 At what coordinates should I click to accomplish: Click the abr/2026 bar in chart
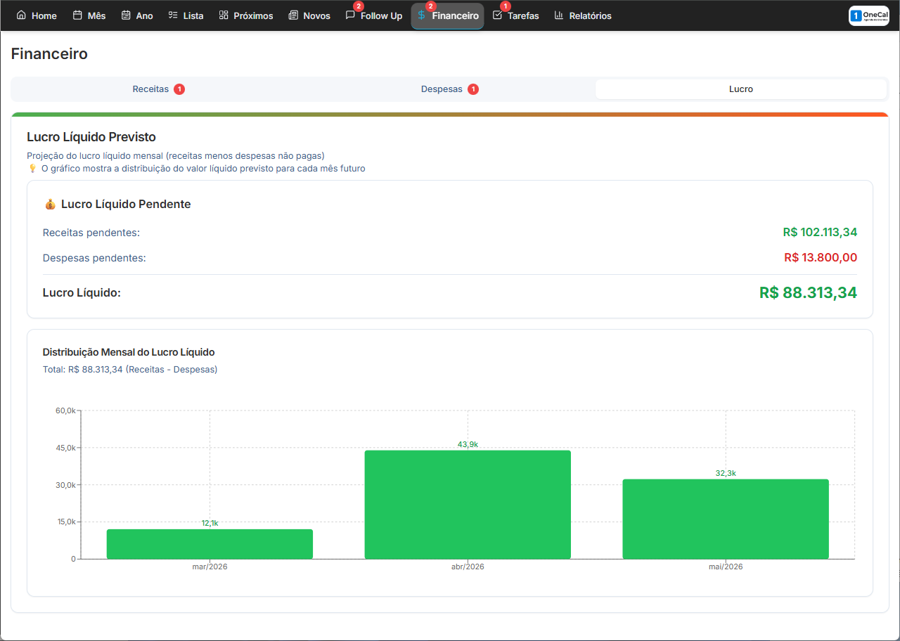pos(468,505)
